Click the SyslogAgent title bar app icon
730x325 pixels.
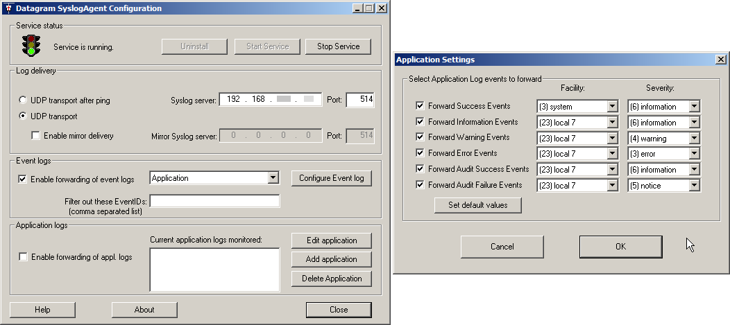point(8,8)
